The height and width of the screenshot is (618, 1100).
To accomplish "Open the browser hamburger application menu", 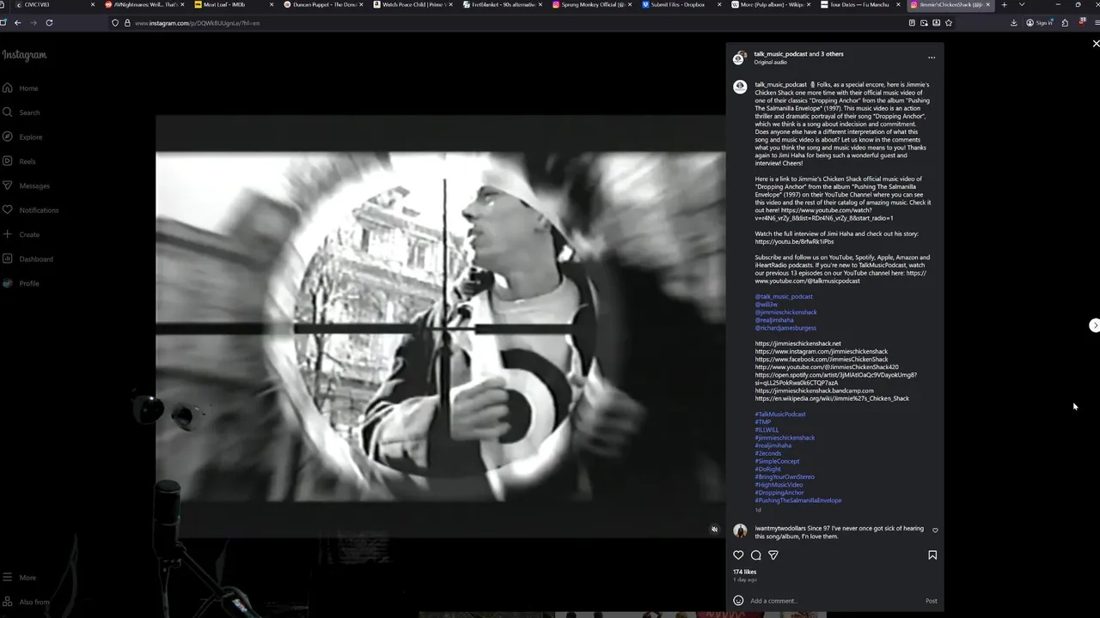I will coord(1097,22).
